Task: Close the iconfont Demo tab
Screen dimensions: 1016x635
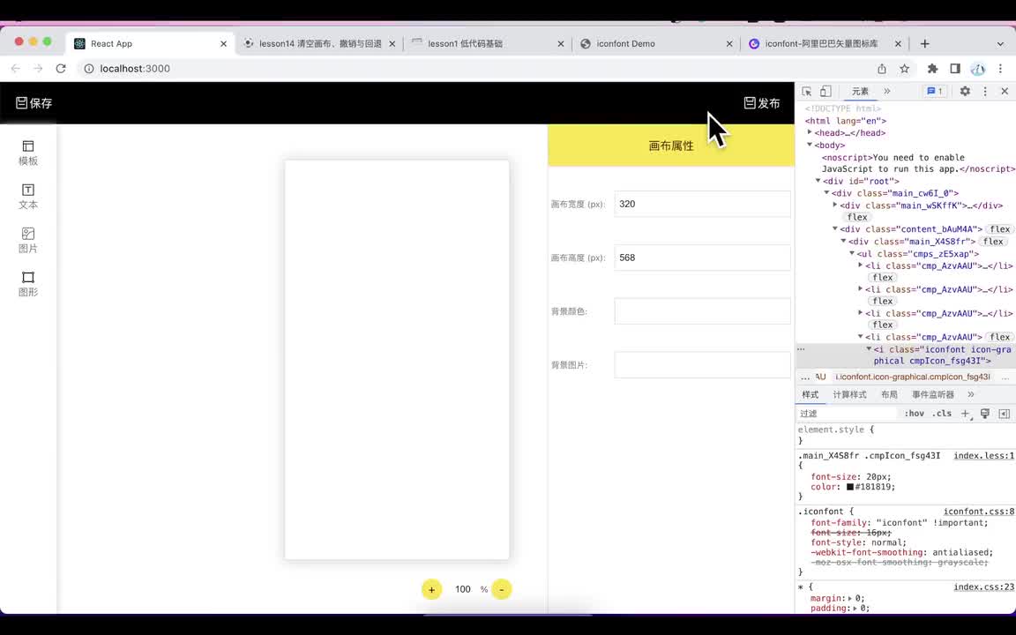Action: pyautogui.click(x=729, y=43)
